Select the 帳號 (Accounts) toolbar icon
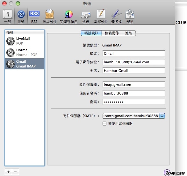Image resolution: width=187 pixels, height=176 pixels. coord(21,16)
